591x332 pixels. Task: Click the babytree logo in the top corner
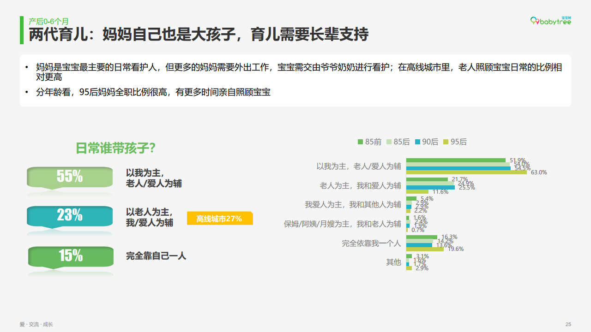(x=550, y=21)
